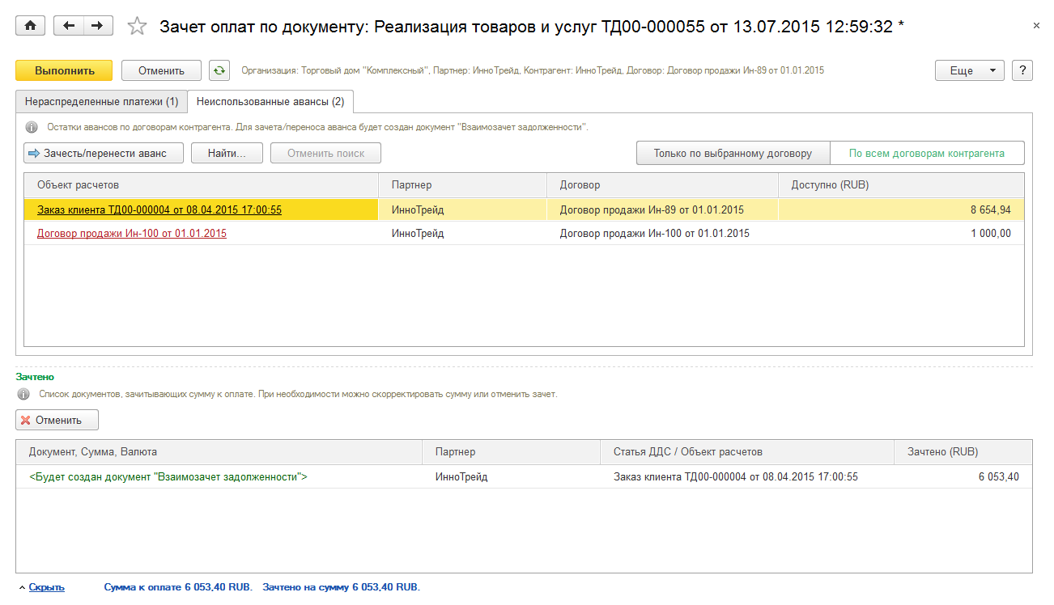Open the "Договор продажи Ин-100" link
Viewport: 1054px width, 605px height.
[x=132, y=234]
